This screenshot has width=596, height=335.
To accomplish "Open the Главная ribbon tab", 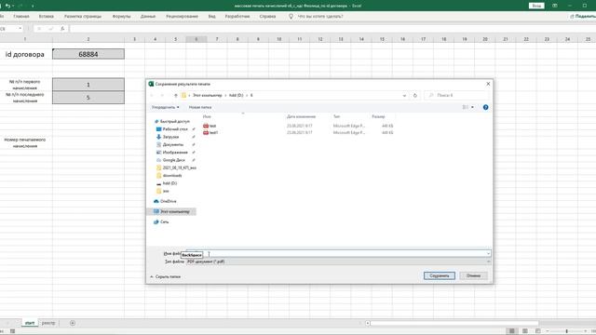I will (x=21, y=17).
